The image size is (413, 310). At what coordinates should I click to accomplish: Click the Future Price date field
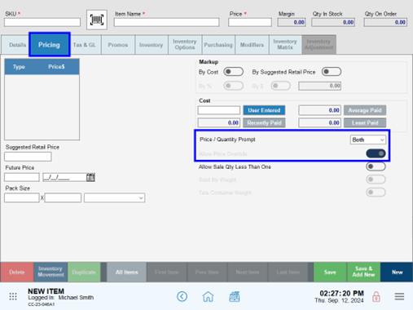pos(64,177)
